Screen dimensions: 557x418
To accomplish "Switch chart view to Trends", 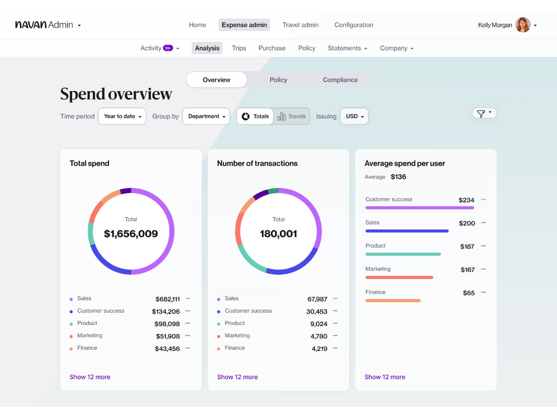I will (x=292, y=116).
